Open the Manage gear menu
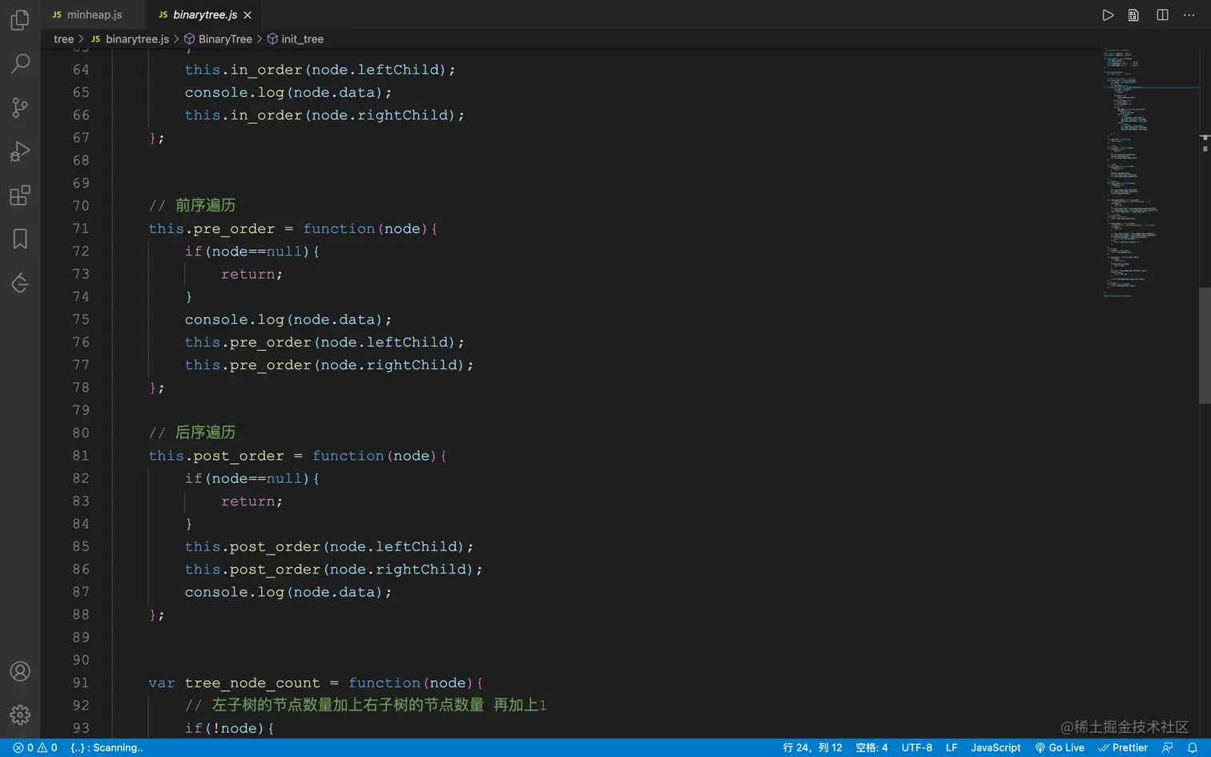 pyautogui.click(x=20, y=715)
